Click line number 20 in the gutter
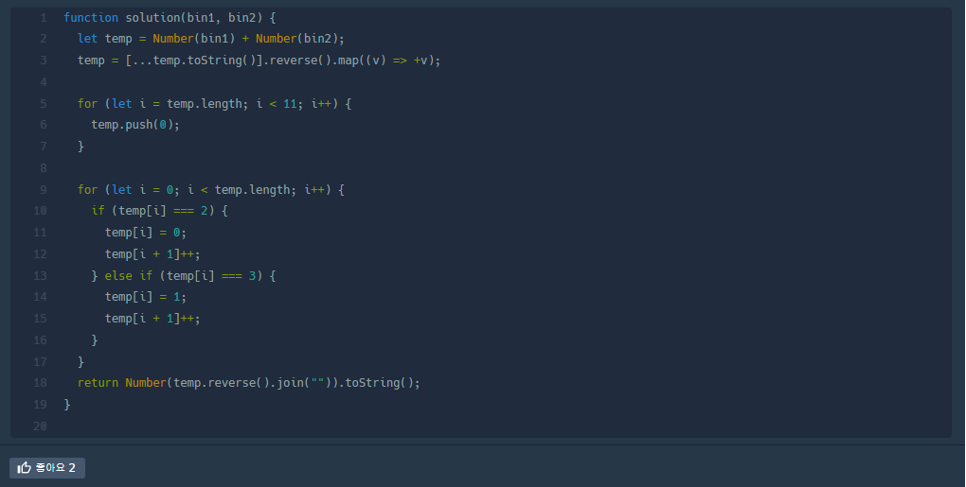Viewport: 966px width, 487px height. coord(40,426)
